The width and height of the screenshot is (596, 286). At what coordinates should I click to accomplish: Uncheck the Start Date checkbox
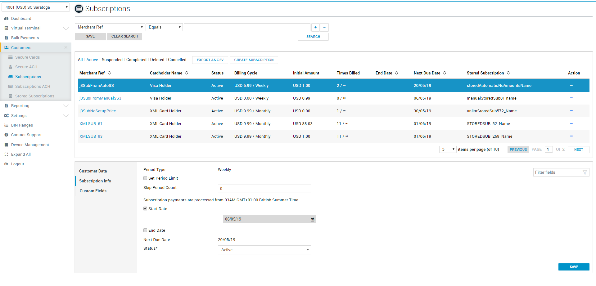click(145, 209)
